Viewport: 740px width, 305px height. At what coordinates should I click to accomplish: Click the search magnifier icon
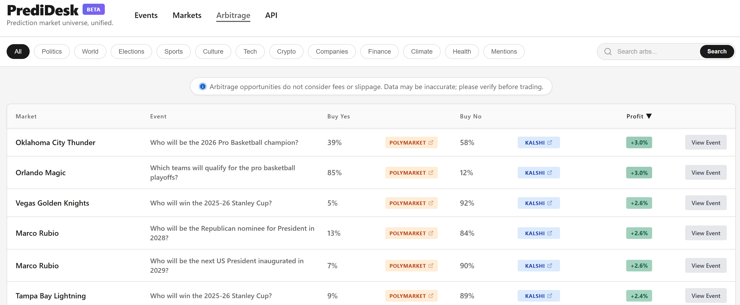pos(608,51)
